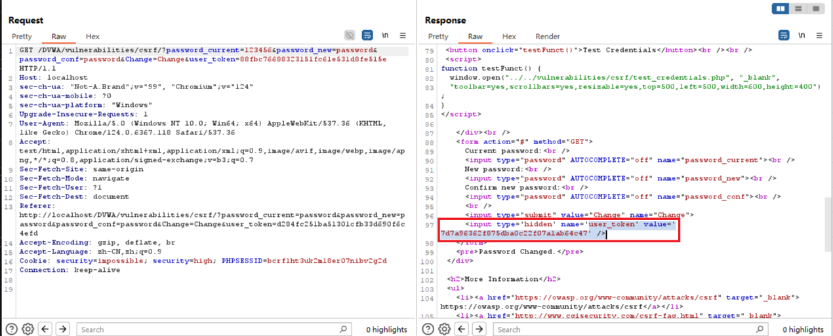
Task: Go to next match in Request search
Action: click(x=62, y=329)
